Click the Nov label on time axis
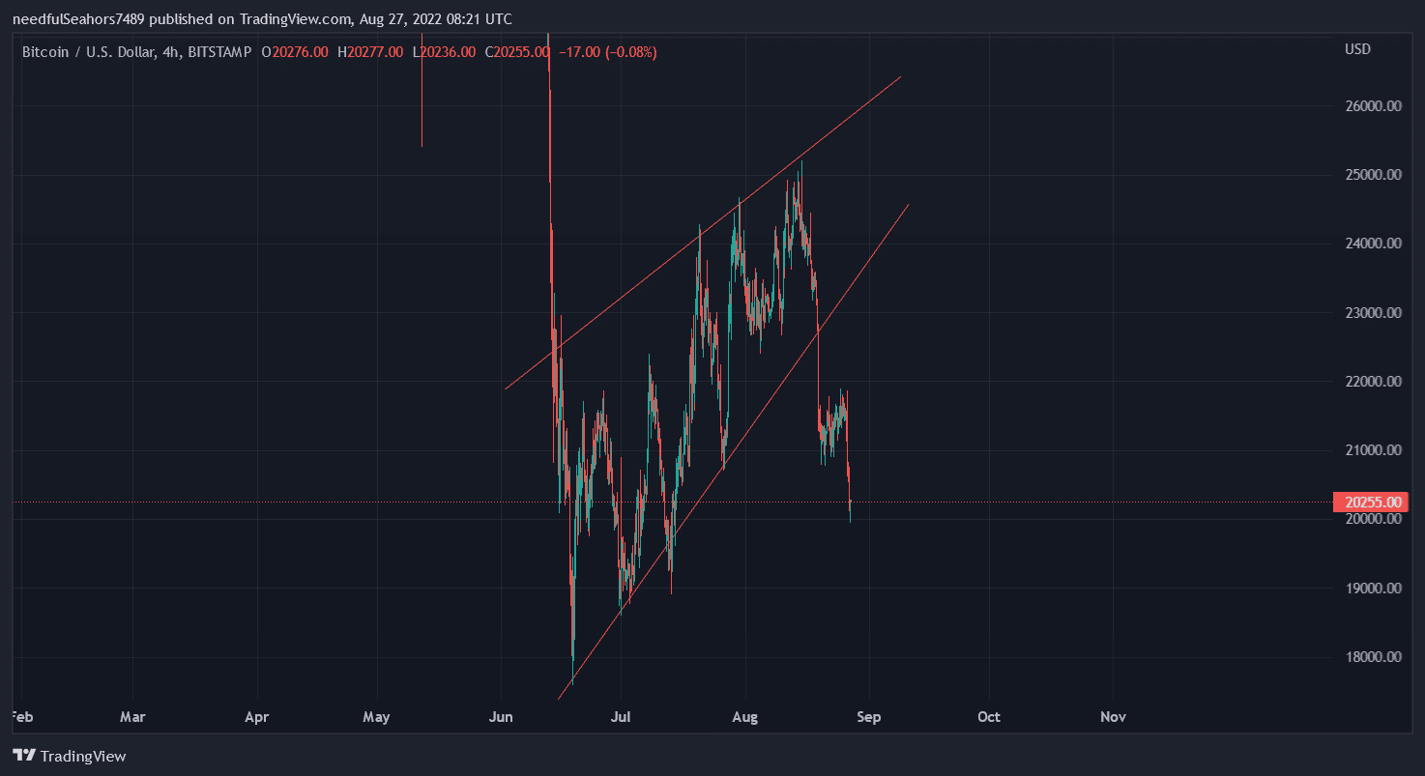 tap(1113, 717)
